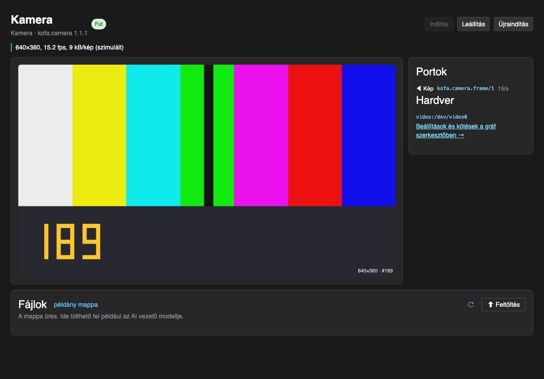Click the Feltöltés upload button
The width and height of the screenshot is (544, 379).
pos(504,305)
